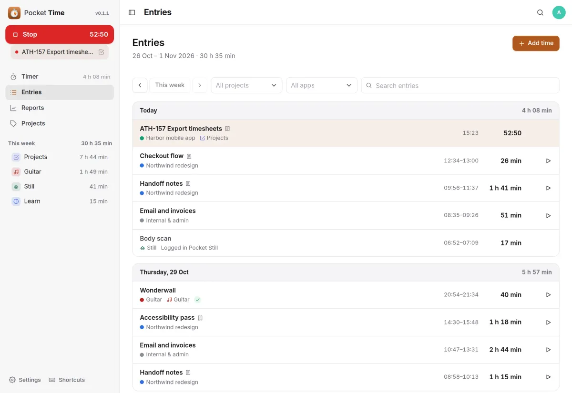
Task: Restart timer for Checkout flow
Action: pos(548,161)
